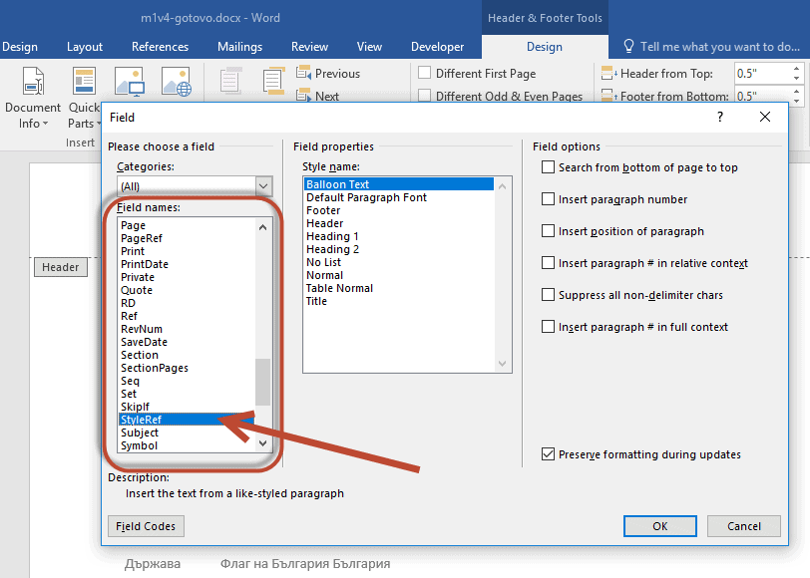The width and height of the screenshot is (810, 578).
Task: Open the References ribbon tab
Action: (160, 47)
